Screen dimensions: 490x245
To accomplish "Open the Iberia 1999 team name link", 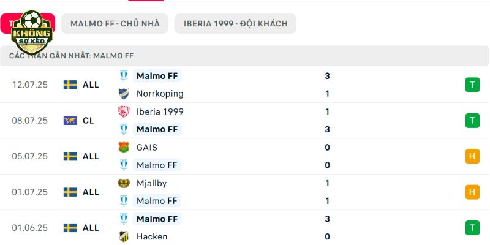I will [x=160, y=111].
